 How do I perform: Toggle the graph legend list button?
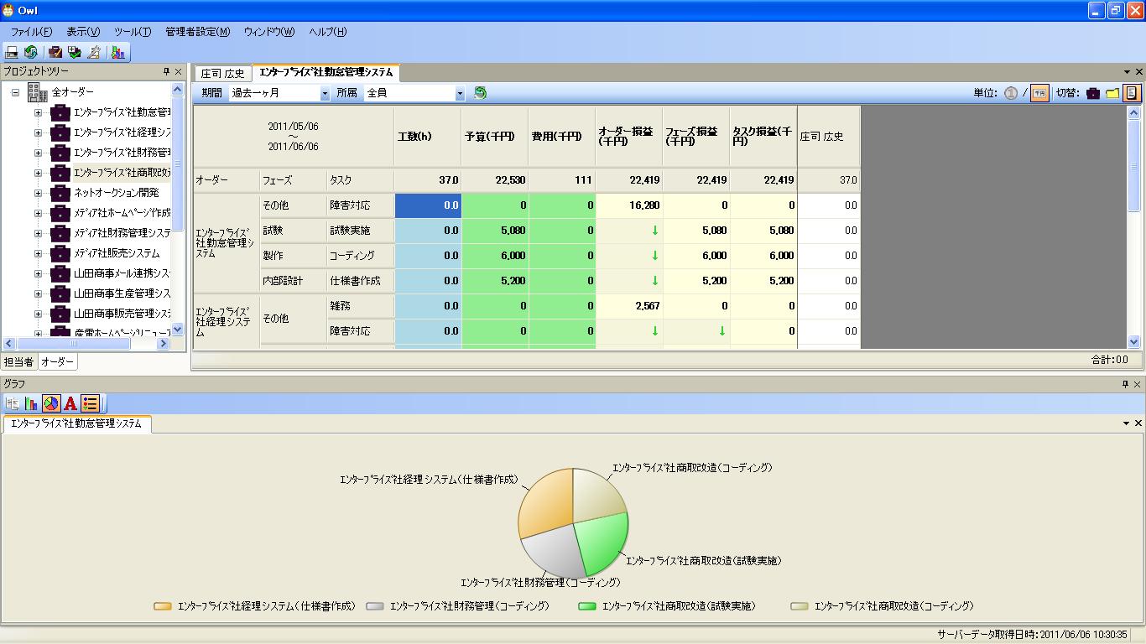click(x=91, y=403)
